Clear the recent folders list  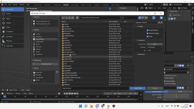click(57, 72)
